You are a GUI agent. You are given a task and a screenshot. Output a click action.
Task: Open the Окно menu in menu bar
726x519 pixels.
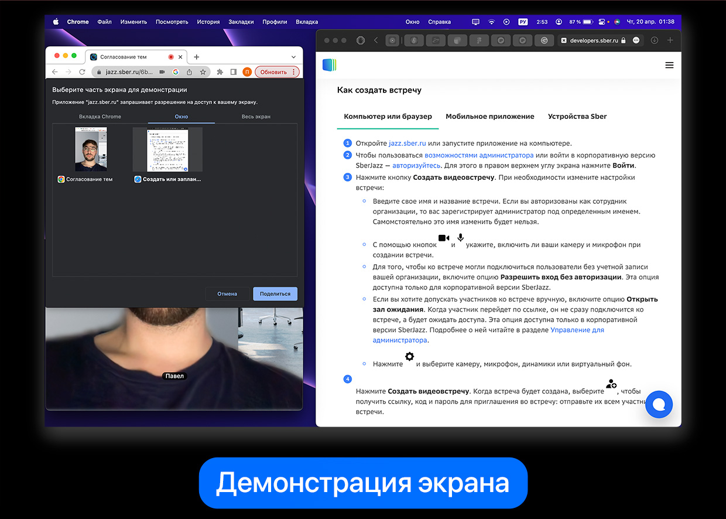tap(413, 22)
